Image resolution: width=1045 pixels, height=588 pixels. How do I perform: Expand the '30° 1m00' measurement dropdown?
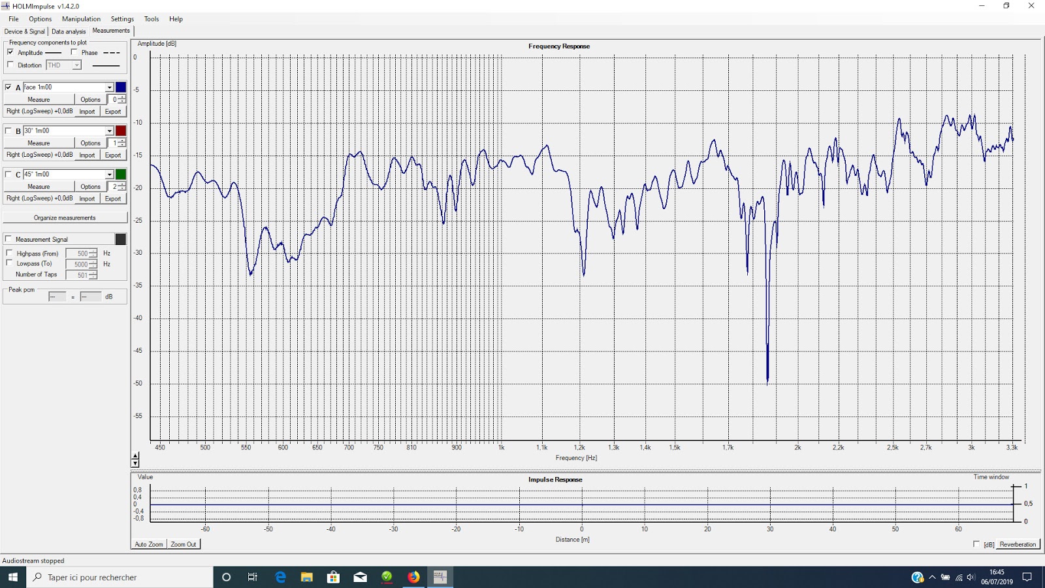coord(109,131)
